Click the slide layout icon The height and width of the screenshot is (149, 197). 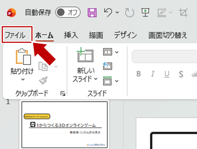pos(108,52)
